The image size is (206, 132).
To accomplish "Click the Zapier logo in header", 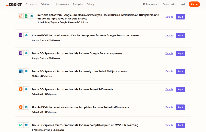I will pyautogui.click(x=14, y=4).
